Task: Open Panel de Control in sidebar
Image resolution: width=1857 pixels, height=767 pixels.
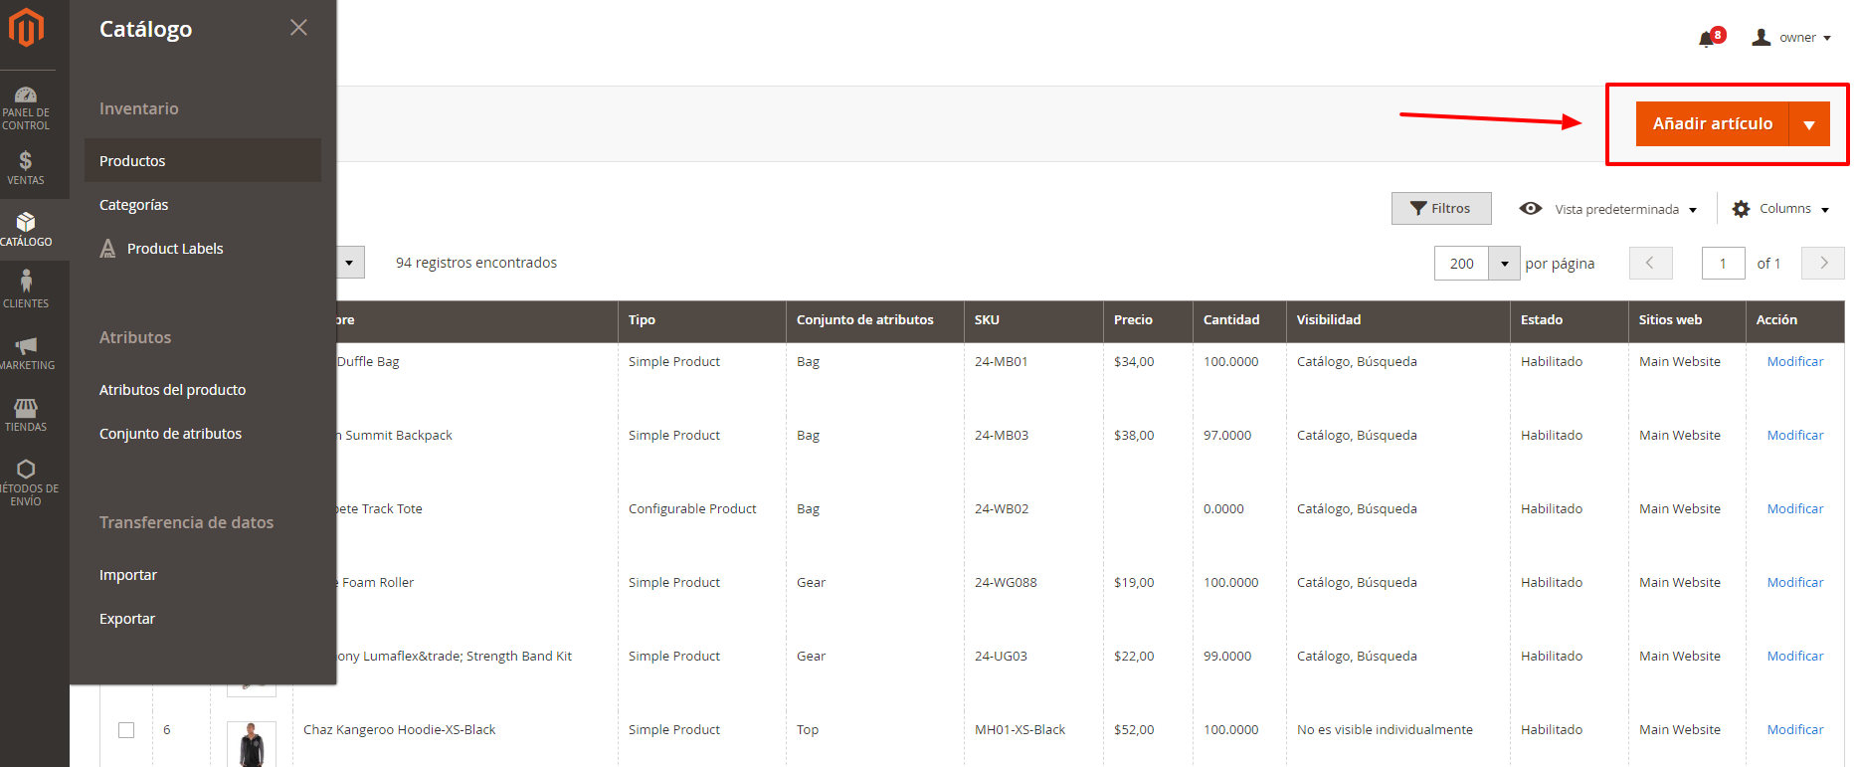Action: coord(26,108)
